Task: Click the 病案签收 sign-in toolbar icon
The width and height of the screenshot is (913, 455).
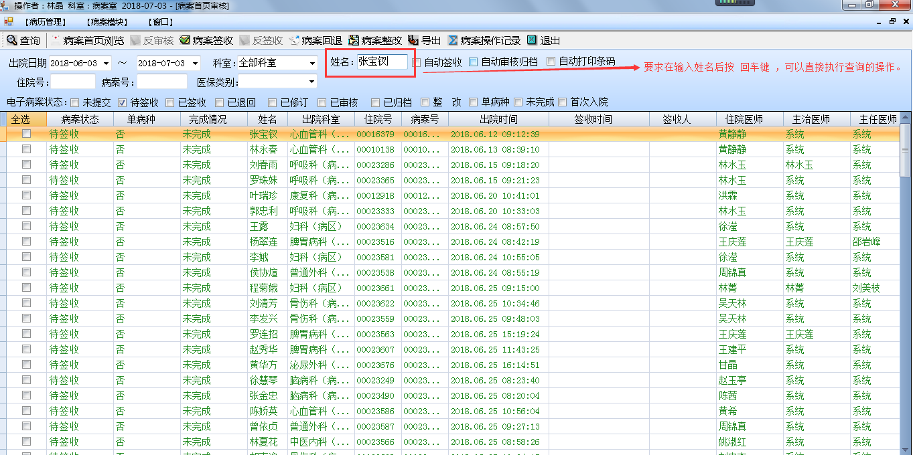Action: (x=184, y=40)
